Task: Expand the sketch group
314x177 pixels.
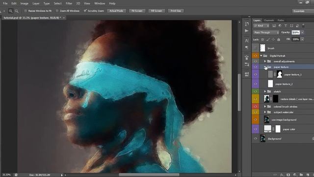Action: (x=265, y=91)
